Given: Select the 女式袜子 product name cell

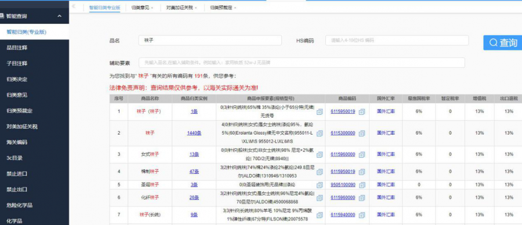Looking at the screenshot, I should pyautogui.click(x=150, y=154).
